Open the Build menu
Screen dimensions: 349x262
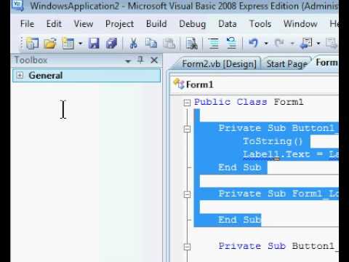coord(156,24)
